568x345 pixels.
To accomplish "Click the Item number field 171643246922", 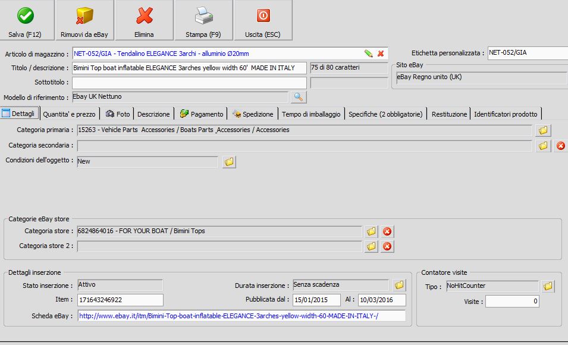I will (x=121, y=300).
